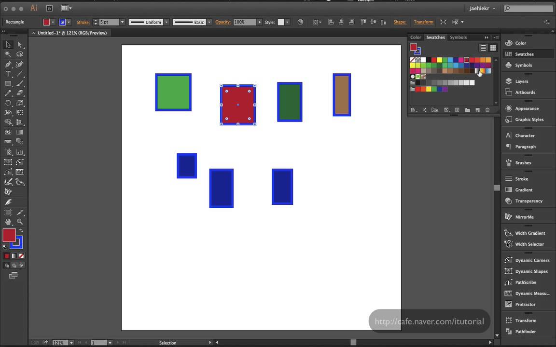Click New Color Group folder icon
Screen dimensions: 556x347
click(467, 110)
